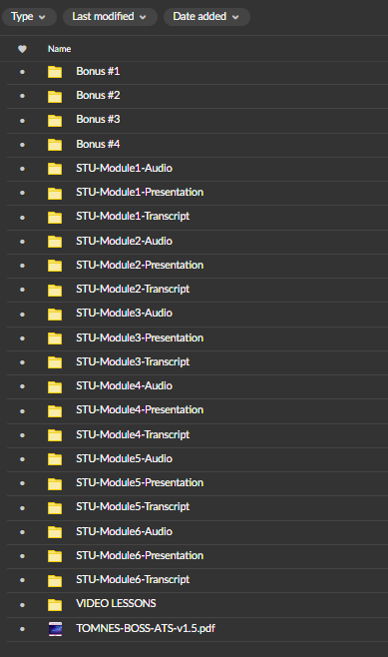The height and width of the screenshot is (657, 388).
Task: Select the STU-Module1-Audio folder name
Action: point(124,168)
